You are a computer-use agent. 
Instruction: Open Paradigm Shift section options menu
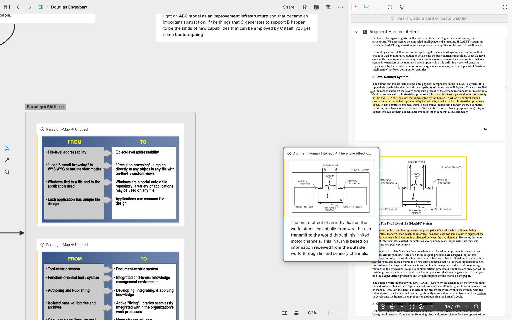click(x=62, y=107)
